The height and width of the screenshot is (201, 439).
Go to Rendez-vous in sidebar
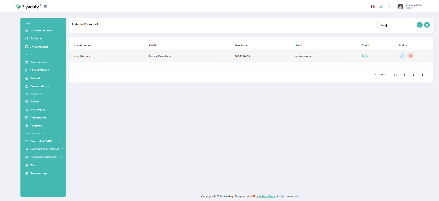(39, 62)
